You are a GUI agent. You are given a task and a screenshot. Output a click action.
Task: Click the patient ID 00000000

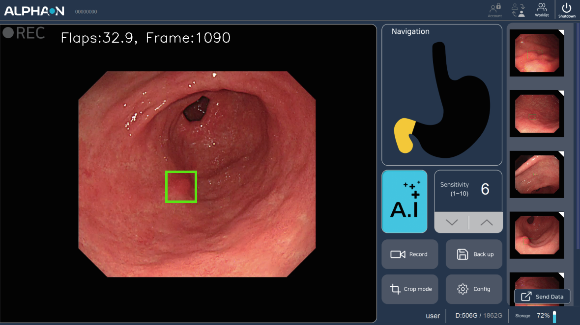point(86,12)
